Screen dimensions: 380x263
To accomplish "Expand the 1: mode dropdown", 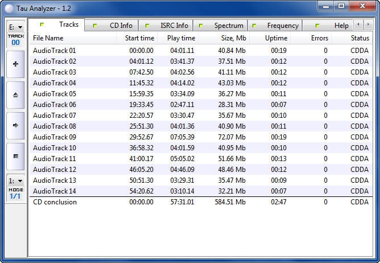I will 15,180.
